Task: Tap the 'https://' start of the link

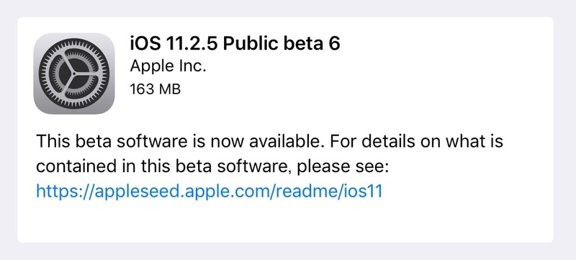Action: (66, 192)
